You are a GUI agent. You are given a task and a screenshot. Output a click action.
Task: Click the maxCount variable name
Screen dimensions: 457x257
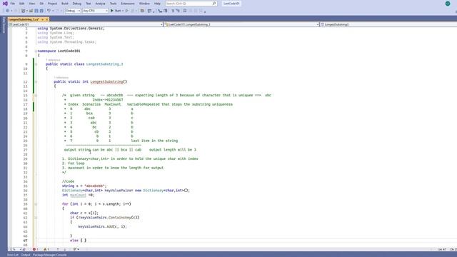[78, 195]
